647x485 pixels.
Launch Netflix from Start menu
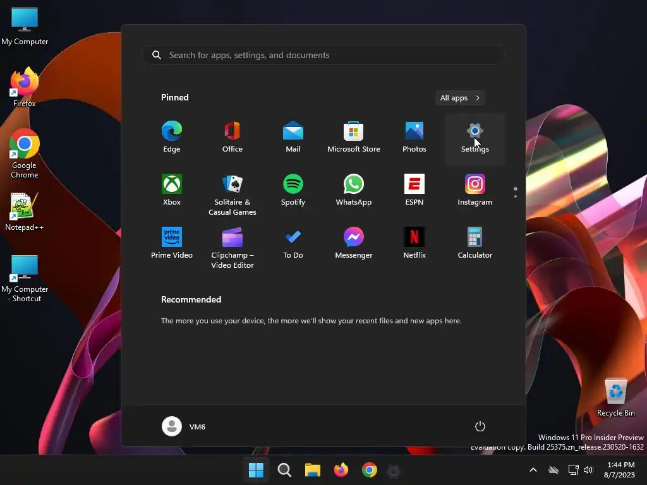414,243
